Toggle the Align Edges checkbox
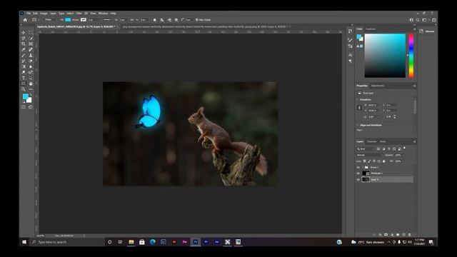Viewport: 457px width, 257px height. (x=197, y=20)
